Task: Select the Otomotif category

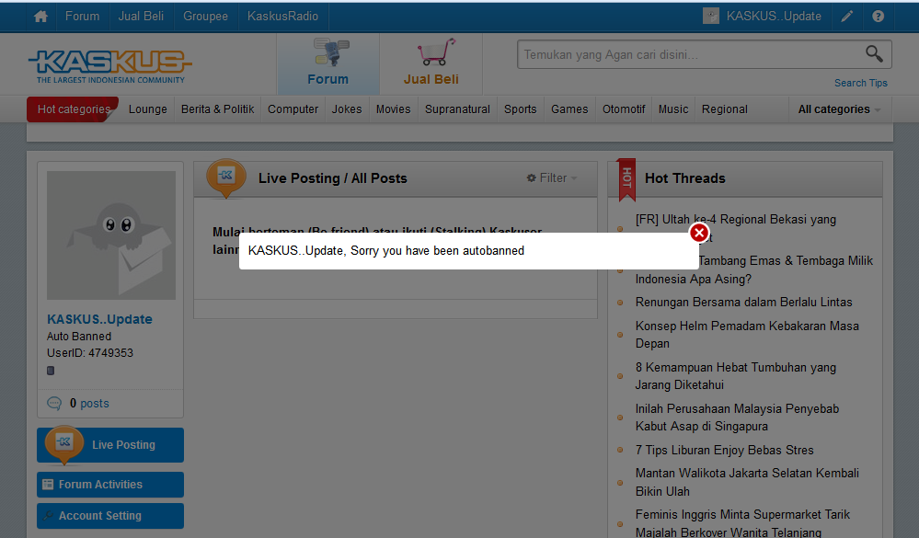Action: [x=624, y=109]
